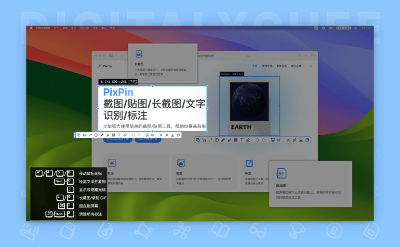Select polyline tool in toolbar under PixPin headline
Screen dimensions: 400x247
click(x=84, y=135)
